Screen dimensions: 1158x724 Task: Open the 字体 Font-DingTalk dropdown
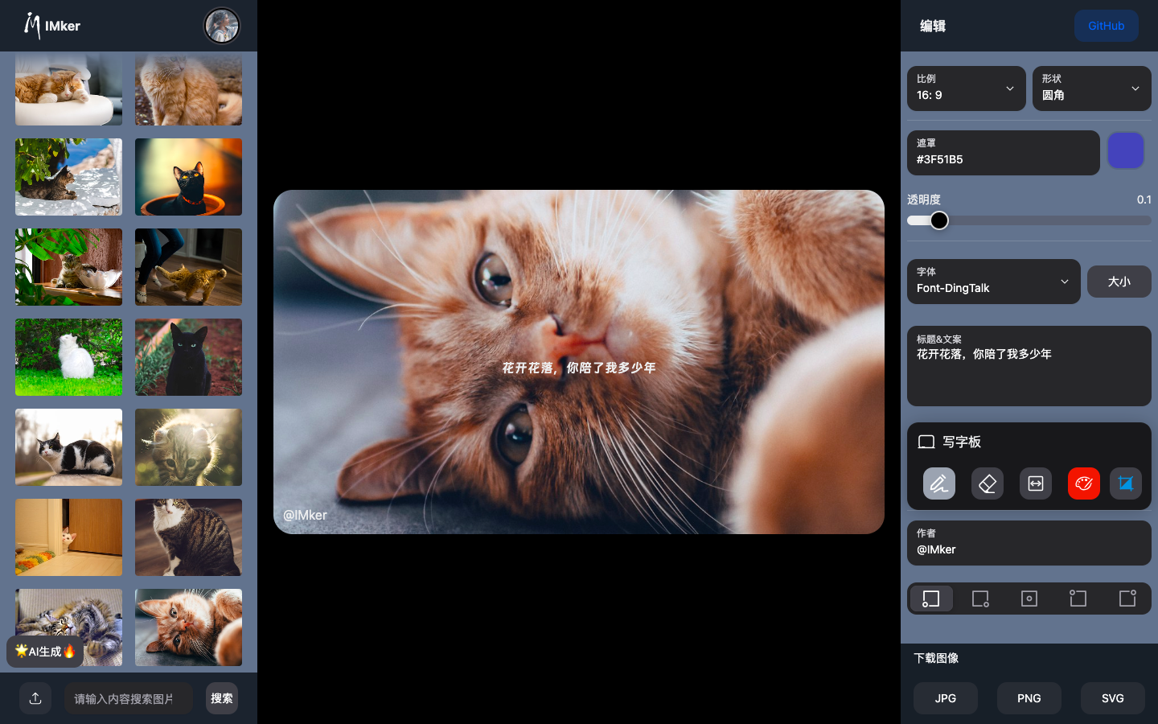pyautogui.click(x=994, y=282)
